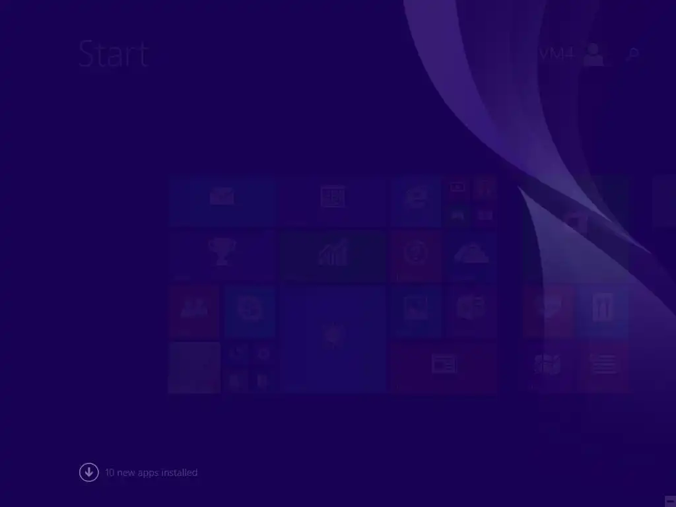Open the large Weather tile with sun
Viewport: 676px width, 507px height.
point(333,339)
